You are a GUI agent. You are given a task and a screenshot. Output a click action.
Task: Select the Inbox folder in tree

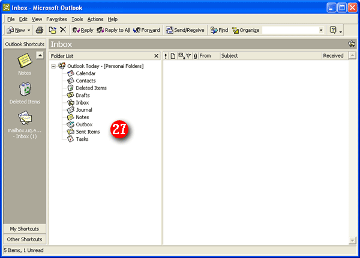coord(82,103)
